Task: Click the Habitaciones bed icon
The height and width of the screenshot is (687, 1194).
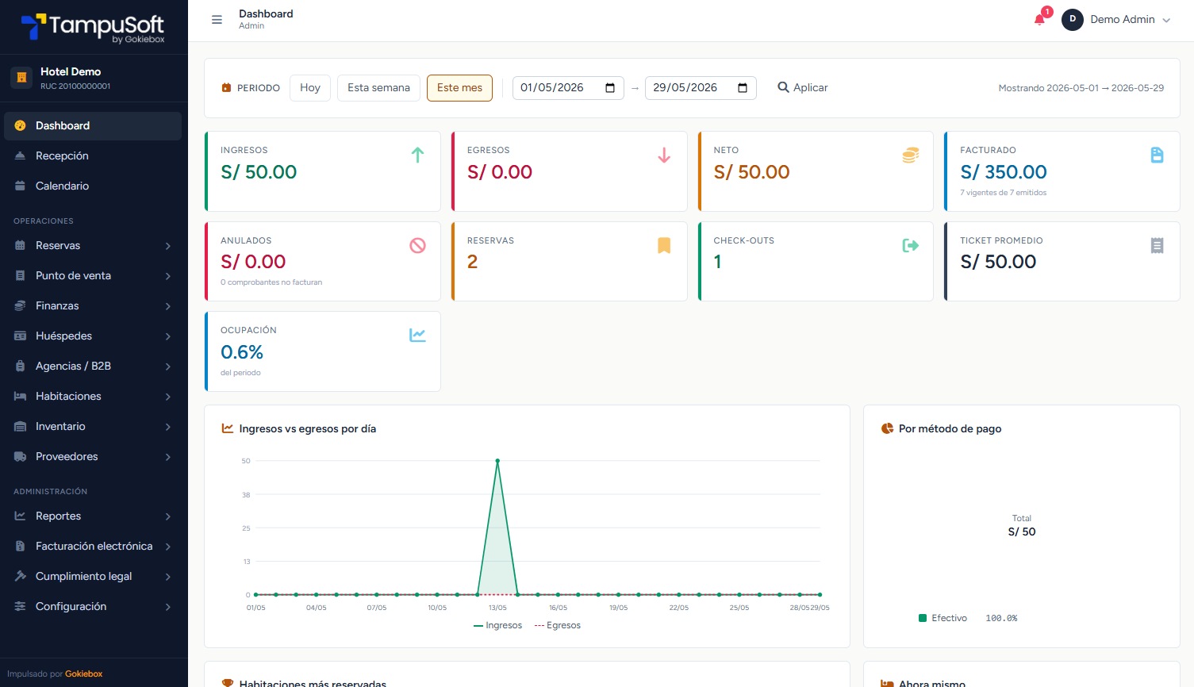Action: 21,396
